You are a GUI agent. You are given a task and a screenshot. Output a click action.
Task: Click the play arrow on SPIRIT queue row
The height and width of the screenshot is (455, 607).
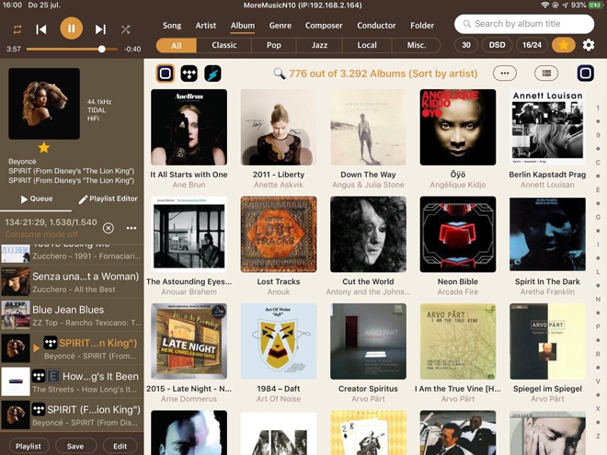(x=37, y=348)
